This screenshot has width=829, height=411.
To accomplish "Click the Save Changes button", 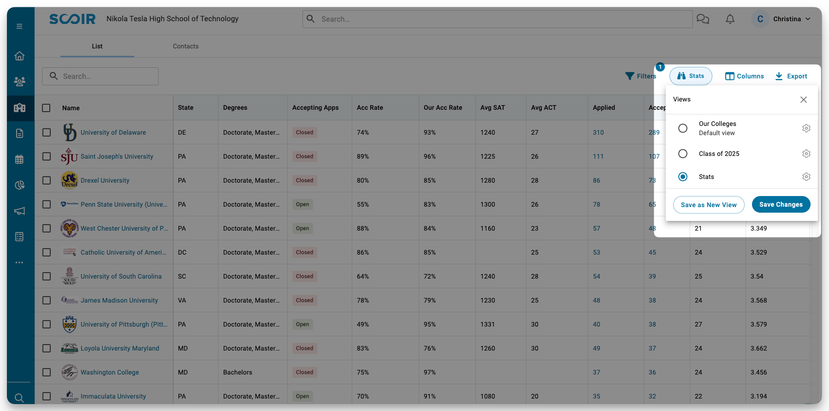I will coord(781,204).
